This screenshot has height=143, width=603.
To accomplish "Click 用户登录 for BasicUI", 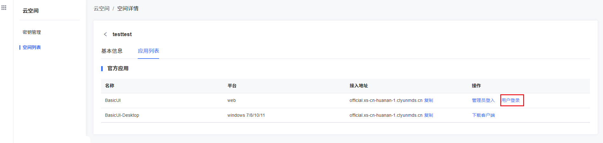I will click(x=511, y=100).
